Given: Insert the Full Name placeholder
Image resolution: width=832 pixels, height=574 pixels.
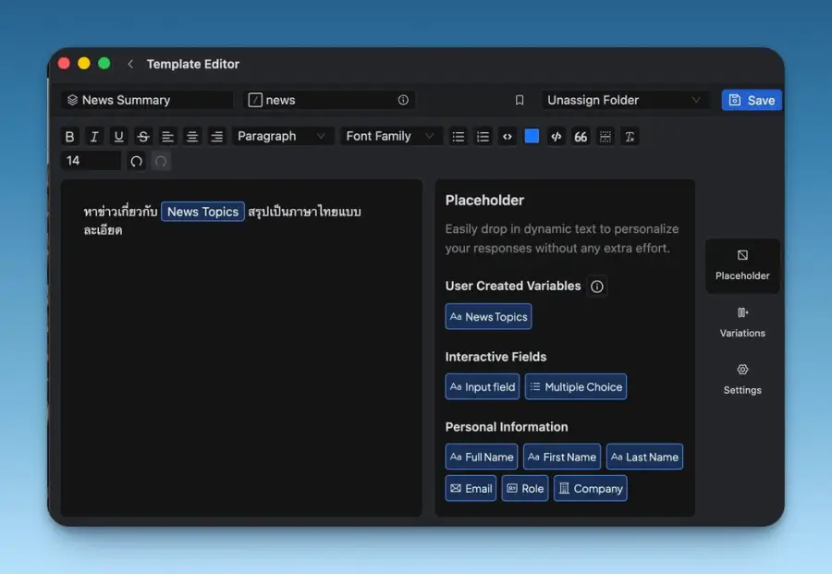Looking at the screenshot, I should tap(482, 457).
